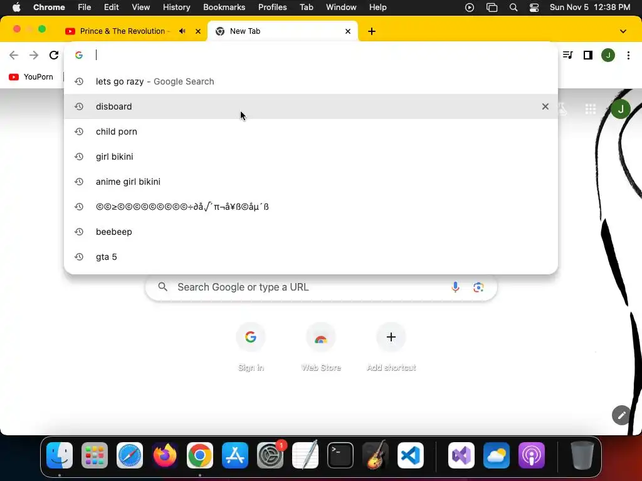Open System Settings from the Dock
This screenshot has height=481, width=642.
click(x=270, y=455)
